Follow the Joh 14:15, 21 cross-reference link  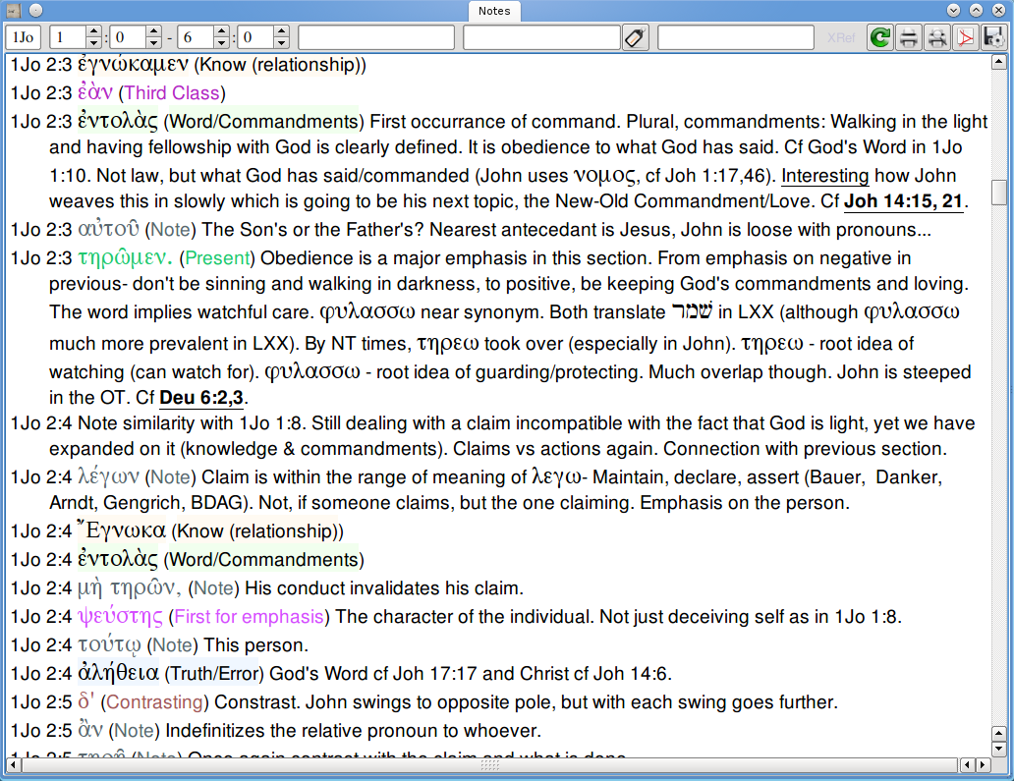pyautogui.click(x=903, y=201)
